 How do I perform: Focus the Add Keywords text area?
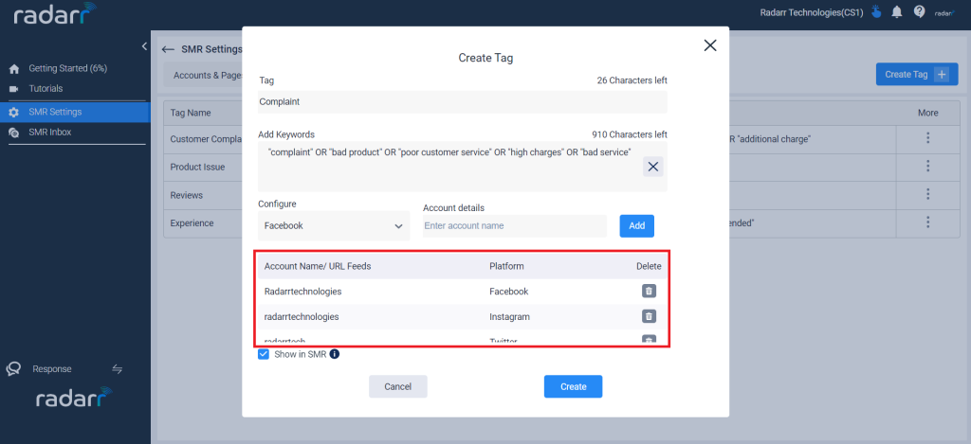click(x=463, y=167)
